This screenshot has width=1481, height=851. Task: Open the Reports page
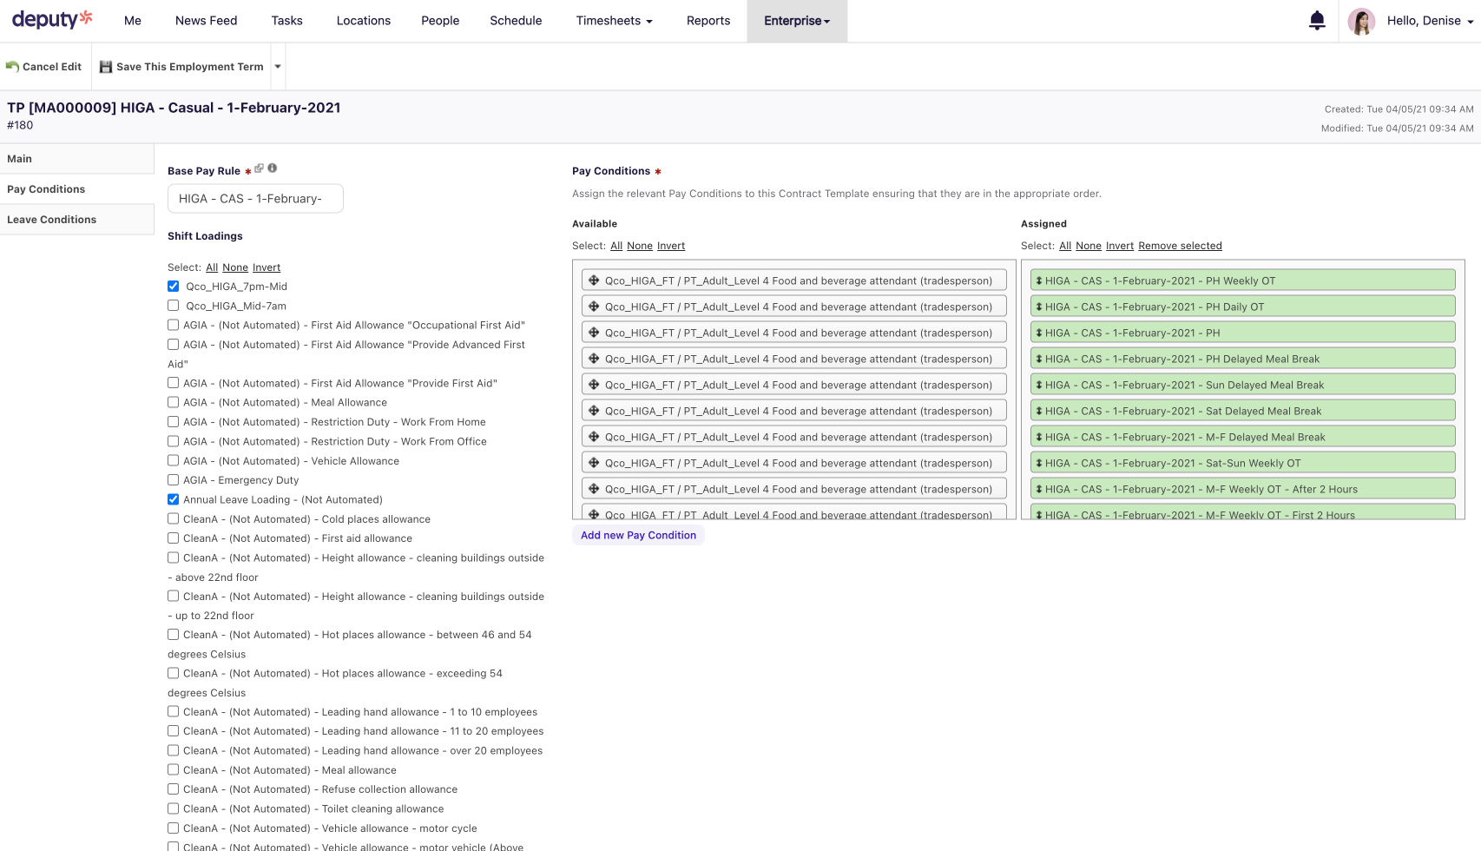[x=708, y=21]
